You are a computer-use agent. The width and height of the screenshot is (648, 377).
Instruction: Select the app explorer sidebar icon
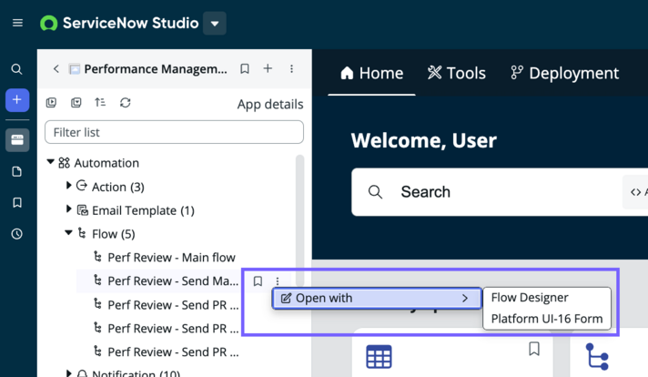pyautogui.click(x=17, y=140)
